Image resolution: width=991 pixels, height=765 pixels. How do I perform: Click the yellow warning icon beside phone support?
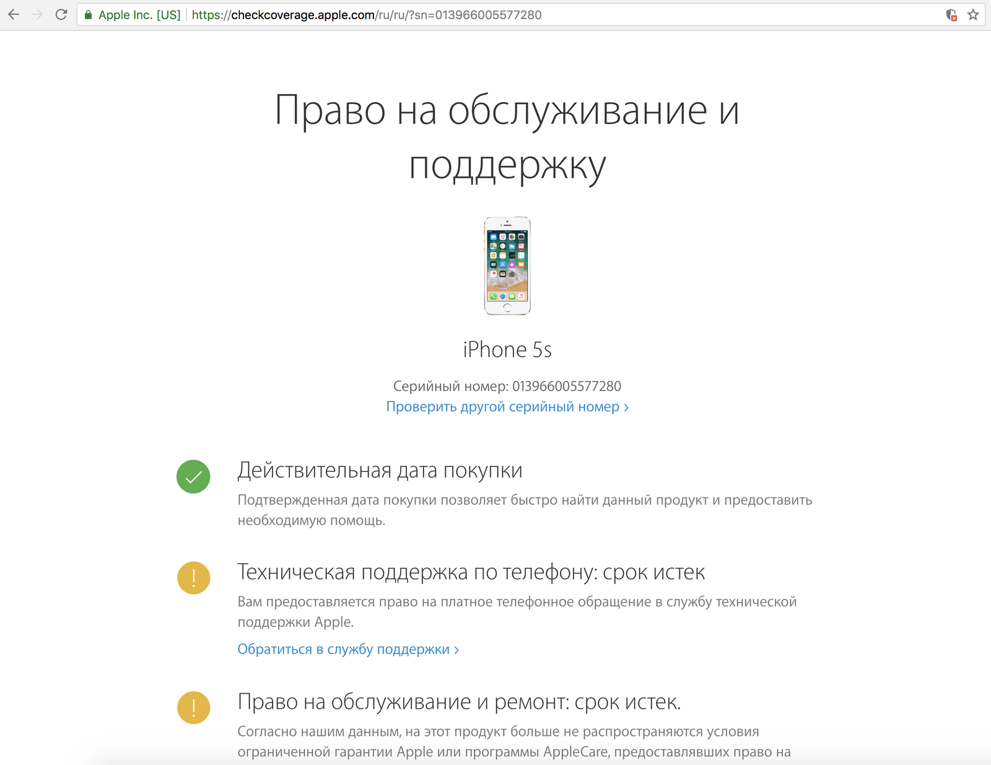[x=193, y=578]
